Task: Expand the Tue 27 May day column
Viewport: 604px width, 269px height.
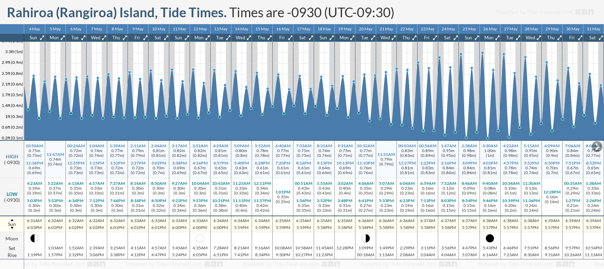Action: pos(518,38)
